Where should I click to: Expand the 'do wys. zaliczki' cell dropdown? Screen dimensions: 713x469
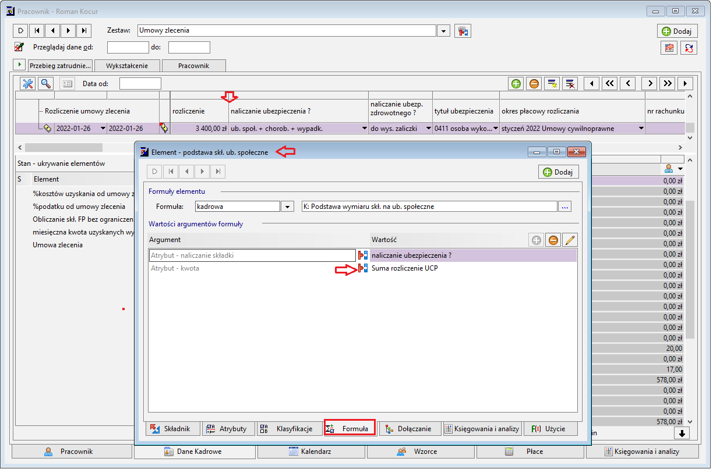point(429,129)
